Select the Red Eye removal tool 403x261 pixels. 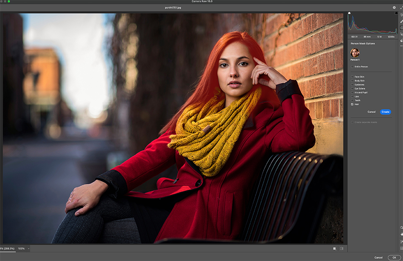[401, 34]
